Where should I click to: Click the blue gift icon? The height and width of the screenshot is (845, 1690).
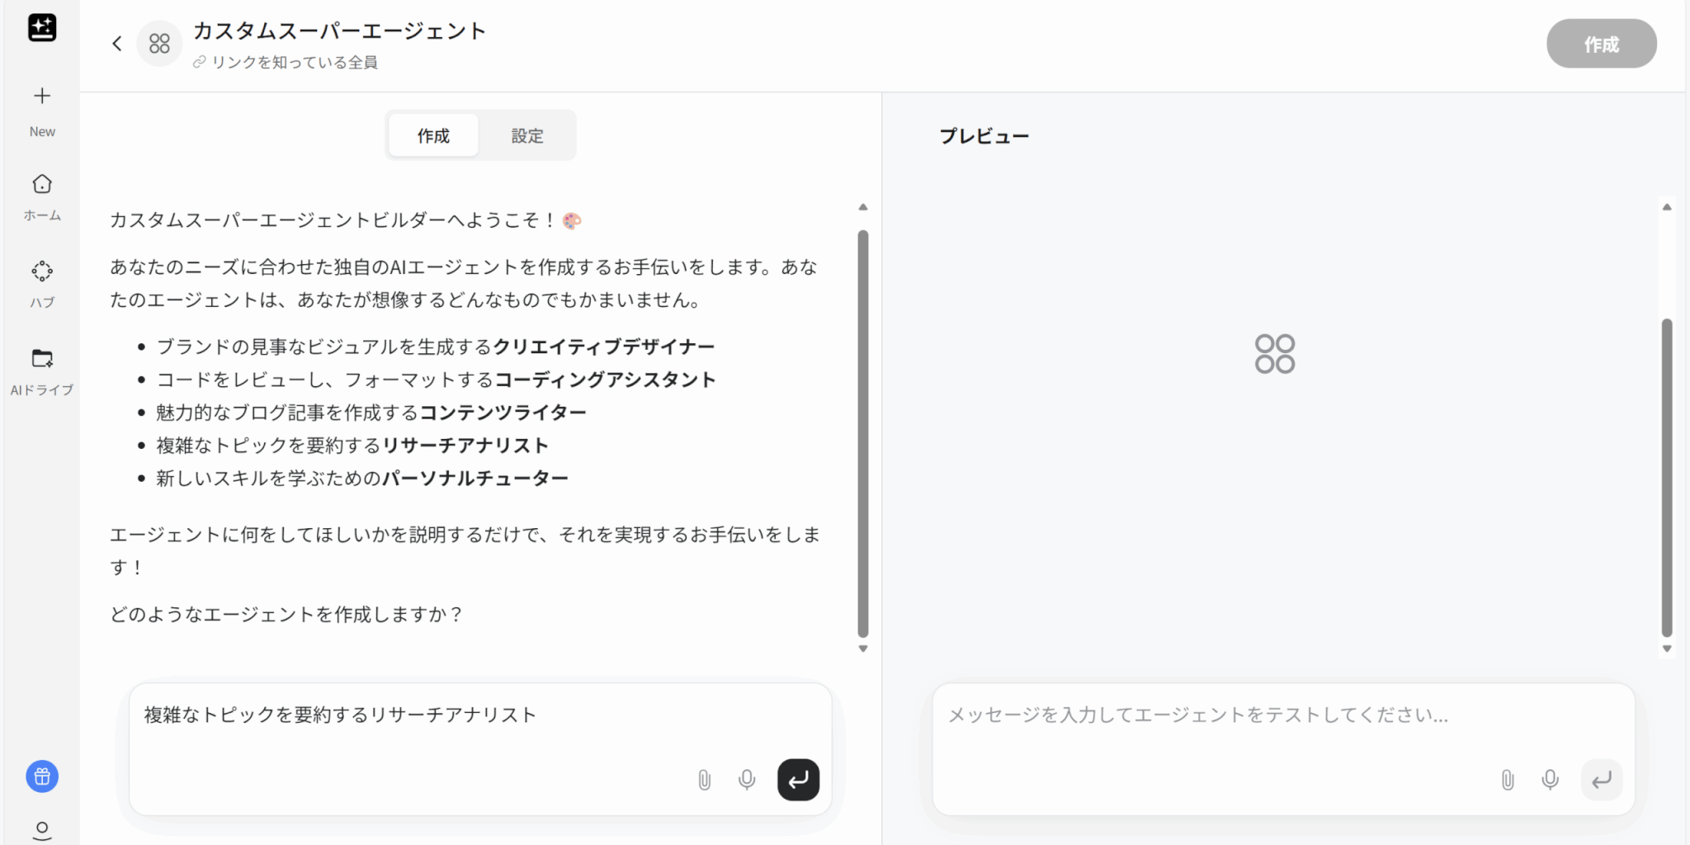click(42, 777)
